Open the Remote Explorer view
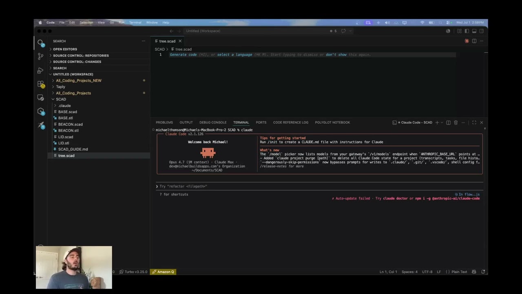 click(40, 98)
